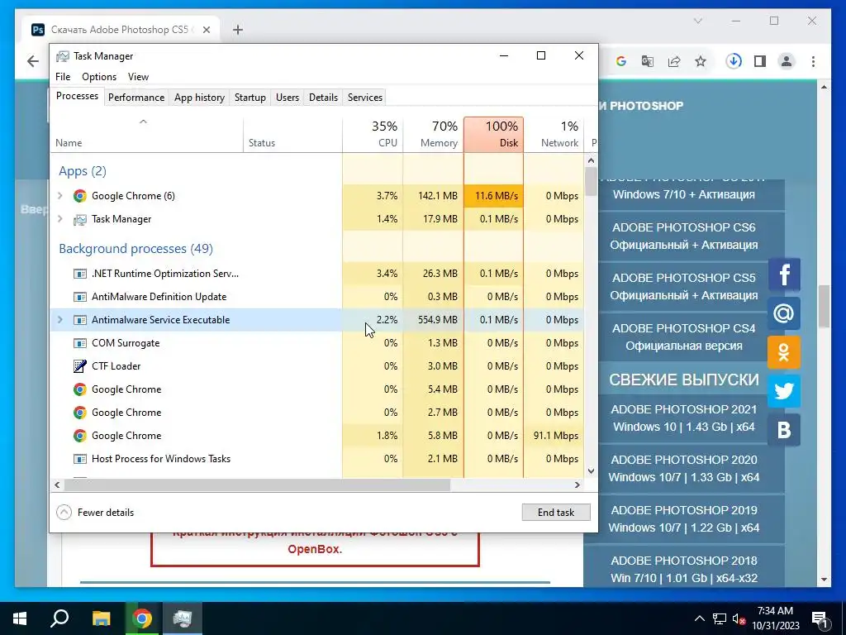
Task: Click Task Manager icon on the taskbar
Action: pos(183,618)
